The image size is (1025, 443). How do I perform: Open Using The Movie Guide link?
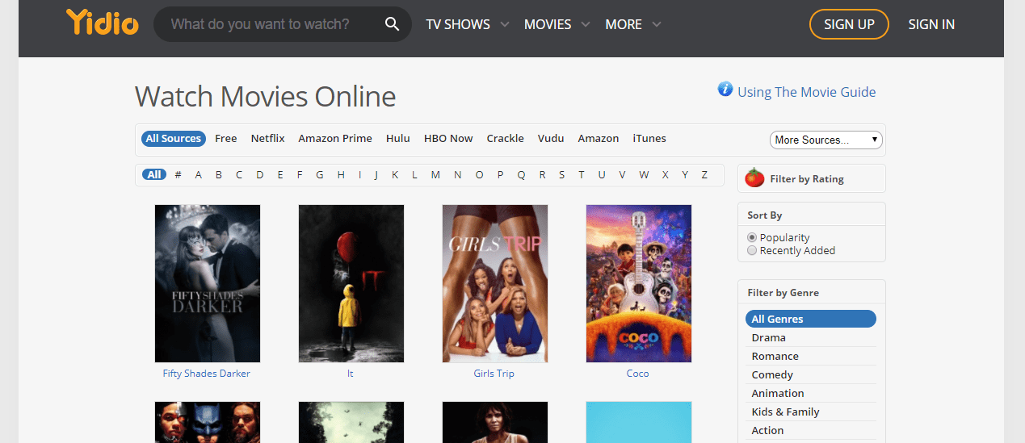pos(806,92)
